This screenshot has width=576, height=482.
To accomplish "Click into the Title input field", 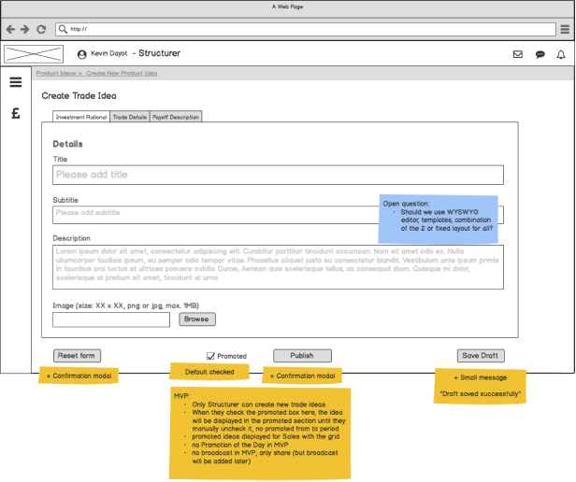I will point(278,175).
